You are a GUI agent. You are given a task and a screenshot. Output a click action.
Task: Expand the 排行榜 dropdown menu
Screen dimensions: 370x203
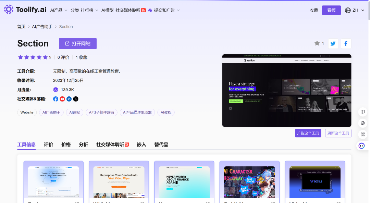coord(89,10)
